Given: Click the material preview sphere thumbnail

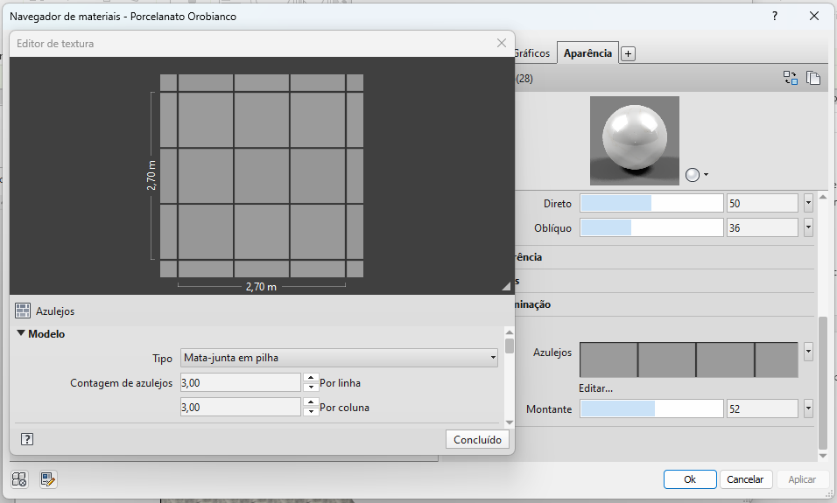Looking at the screenshot, I should pyautogui.click(x=635, y=141).
